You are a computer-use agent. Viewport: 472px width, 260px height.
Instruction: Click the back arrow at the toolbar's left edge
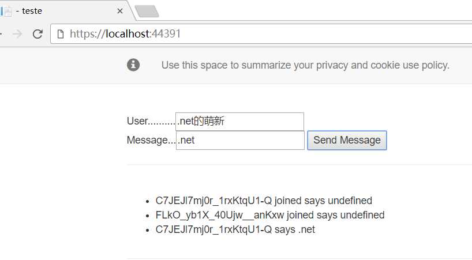(x=1, y=34)
